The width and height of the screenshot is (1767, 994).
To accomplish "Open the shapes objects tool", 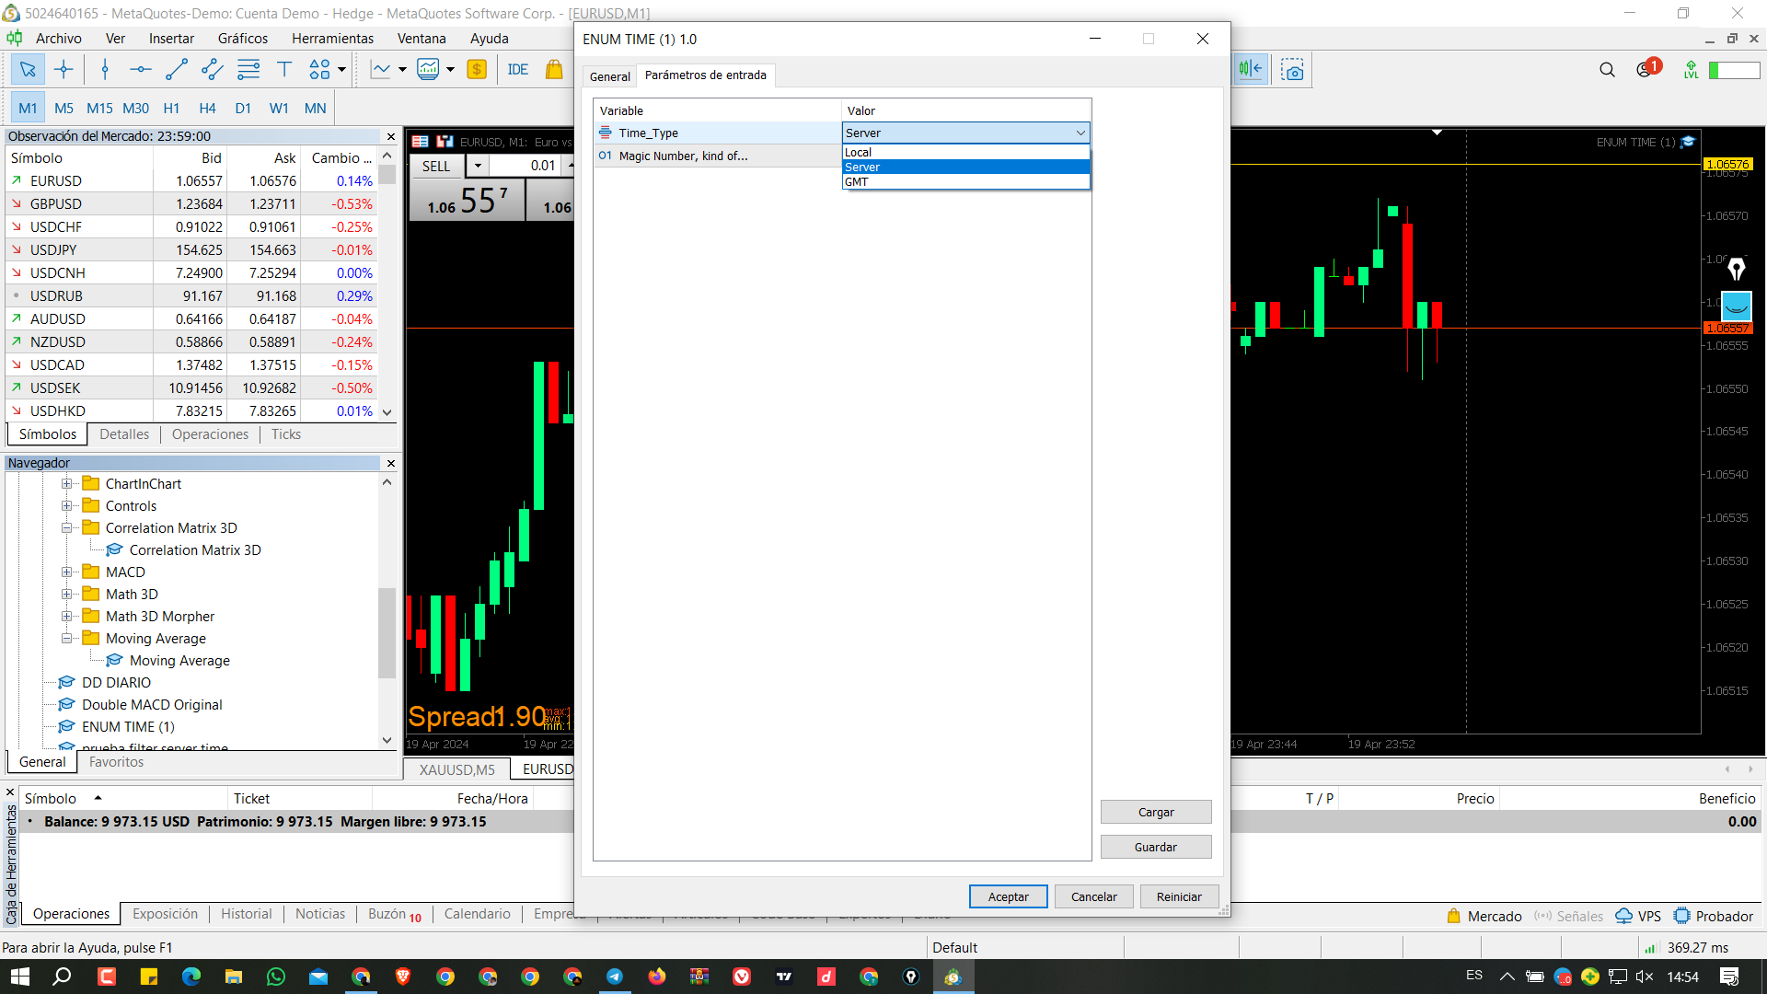I will pyautogui.click(x=319, y=70).
